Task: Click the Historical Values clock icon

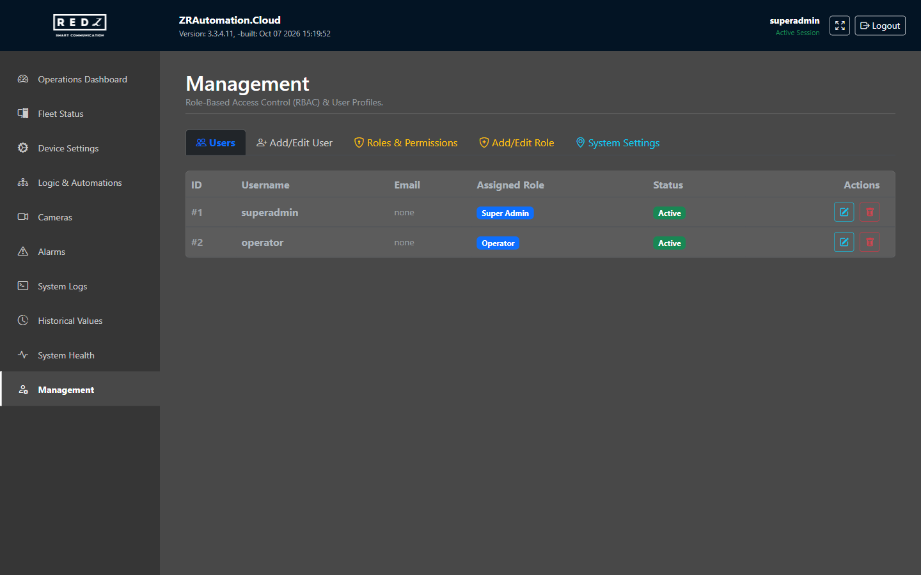Action: [23, 321]
